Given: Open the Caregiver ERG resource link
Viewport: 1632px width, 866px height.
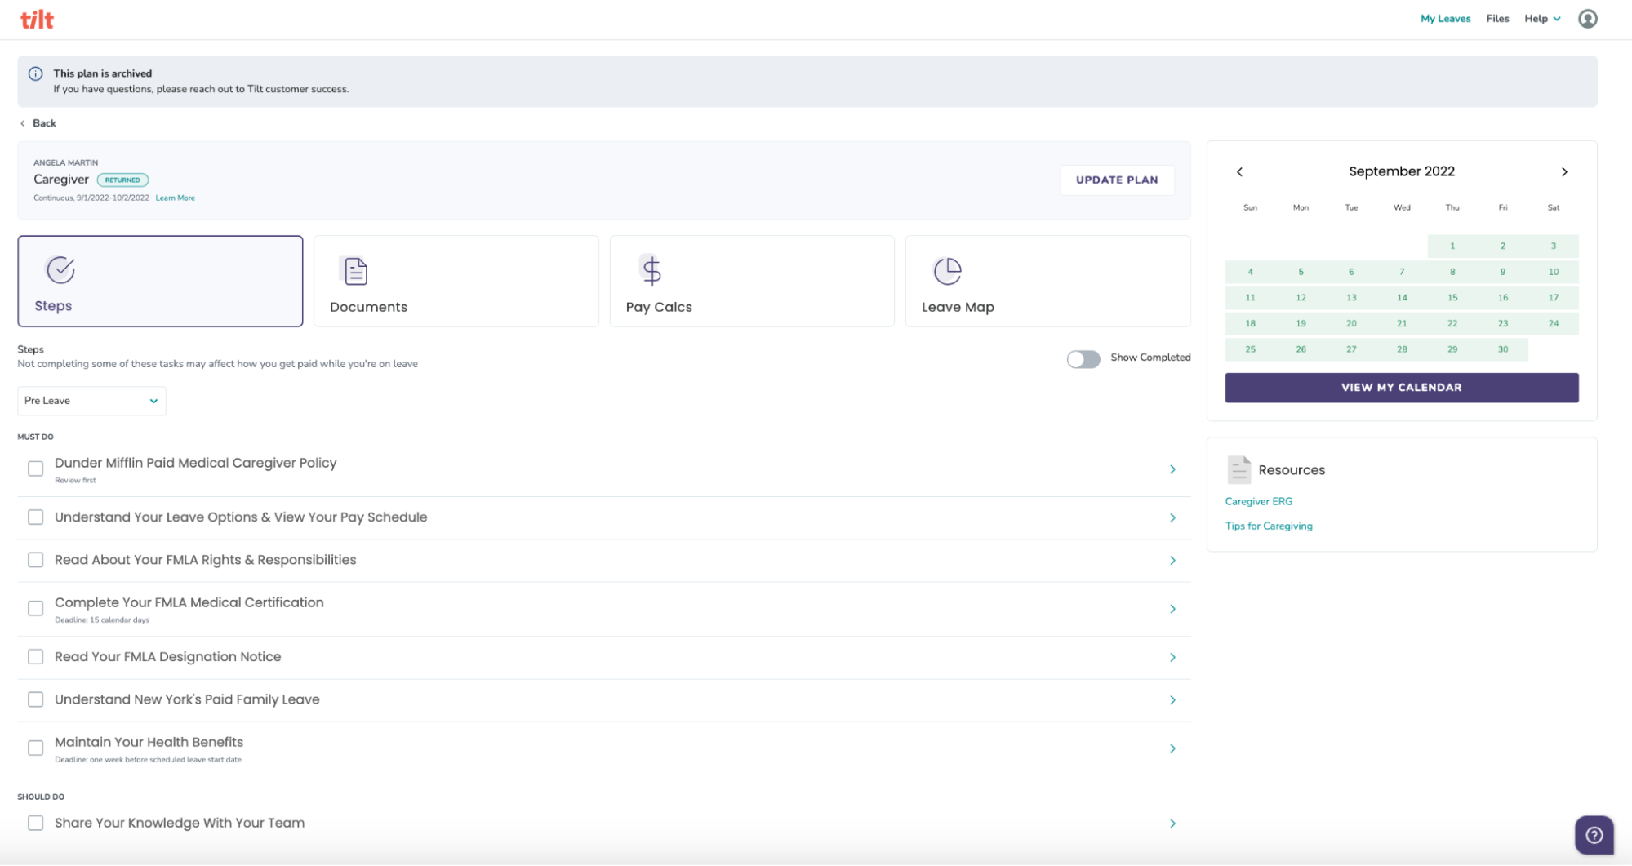Looking at the screenshot, I should (1258, 502).
